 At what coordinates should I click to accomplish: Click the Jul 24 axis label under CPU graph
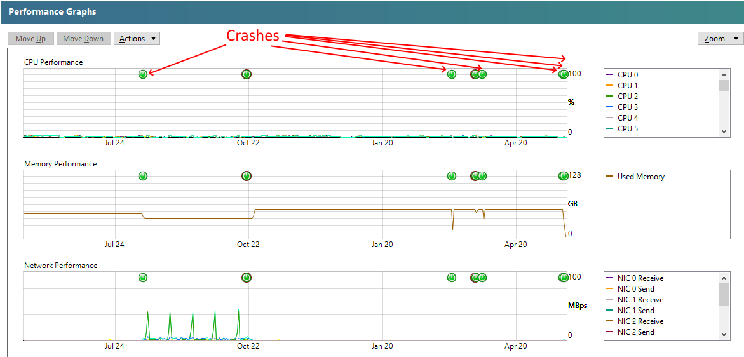coord(114,143)
